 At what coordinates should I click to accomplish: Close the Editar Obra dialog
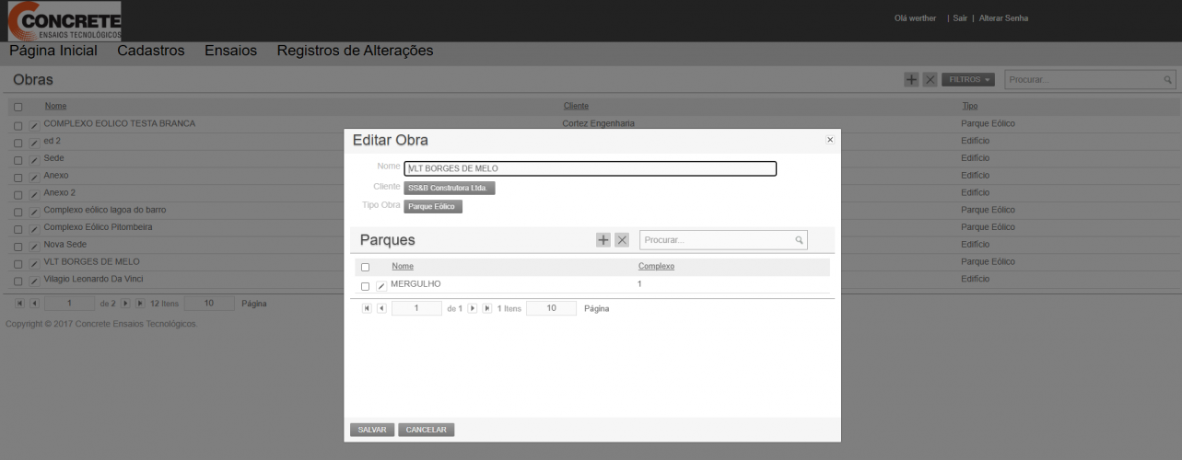[830, 140]
